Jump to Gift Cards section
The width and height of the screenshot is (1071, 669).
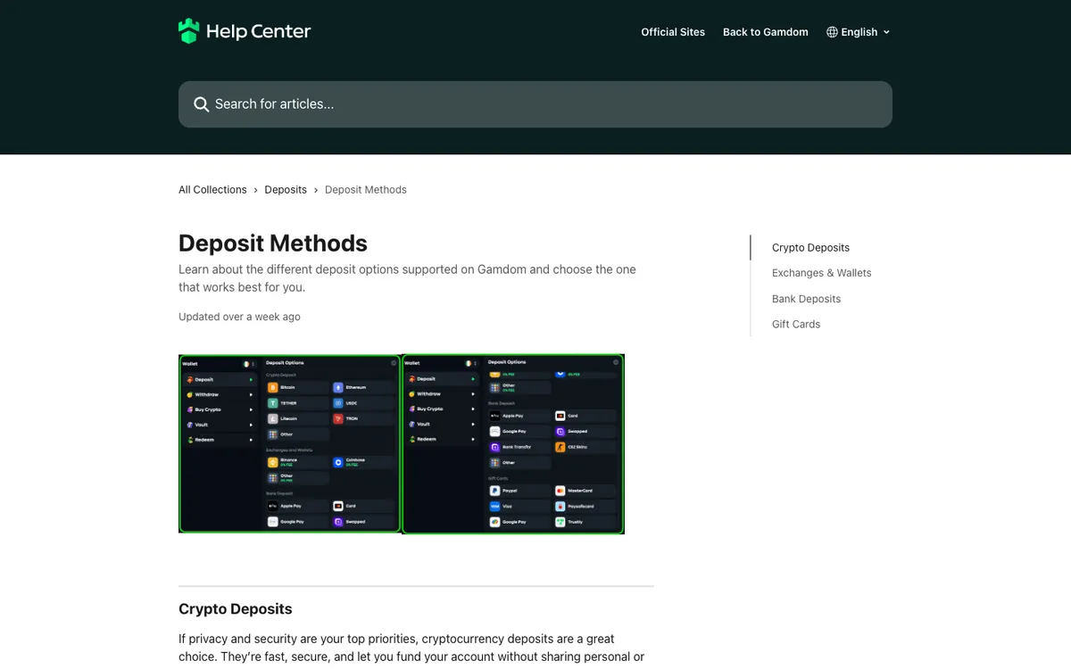[796, 324]
